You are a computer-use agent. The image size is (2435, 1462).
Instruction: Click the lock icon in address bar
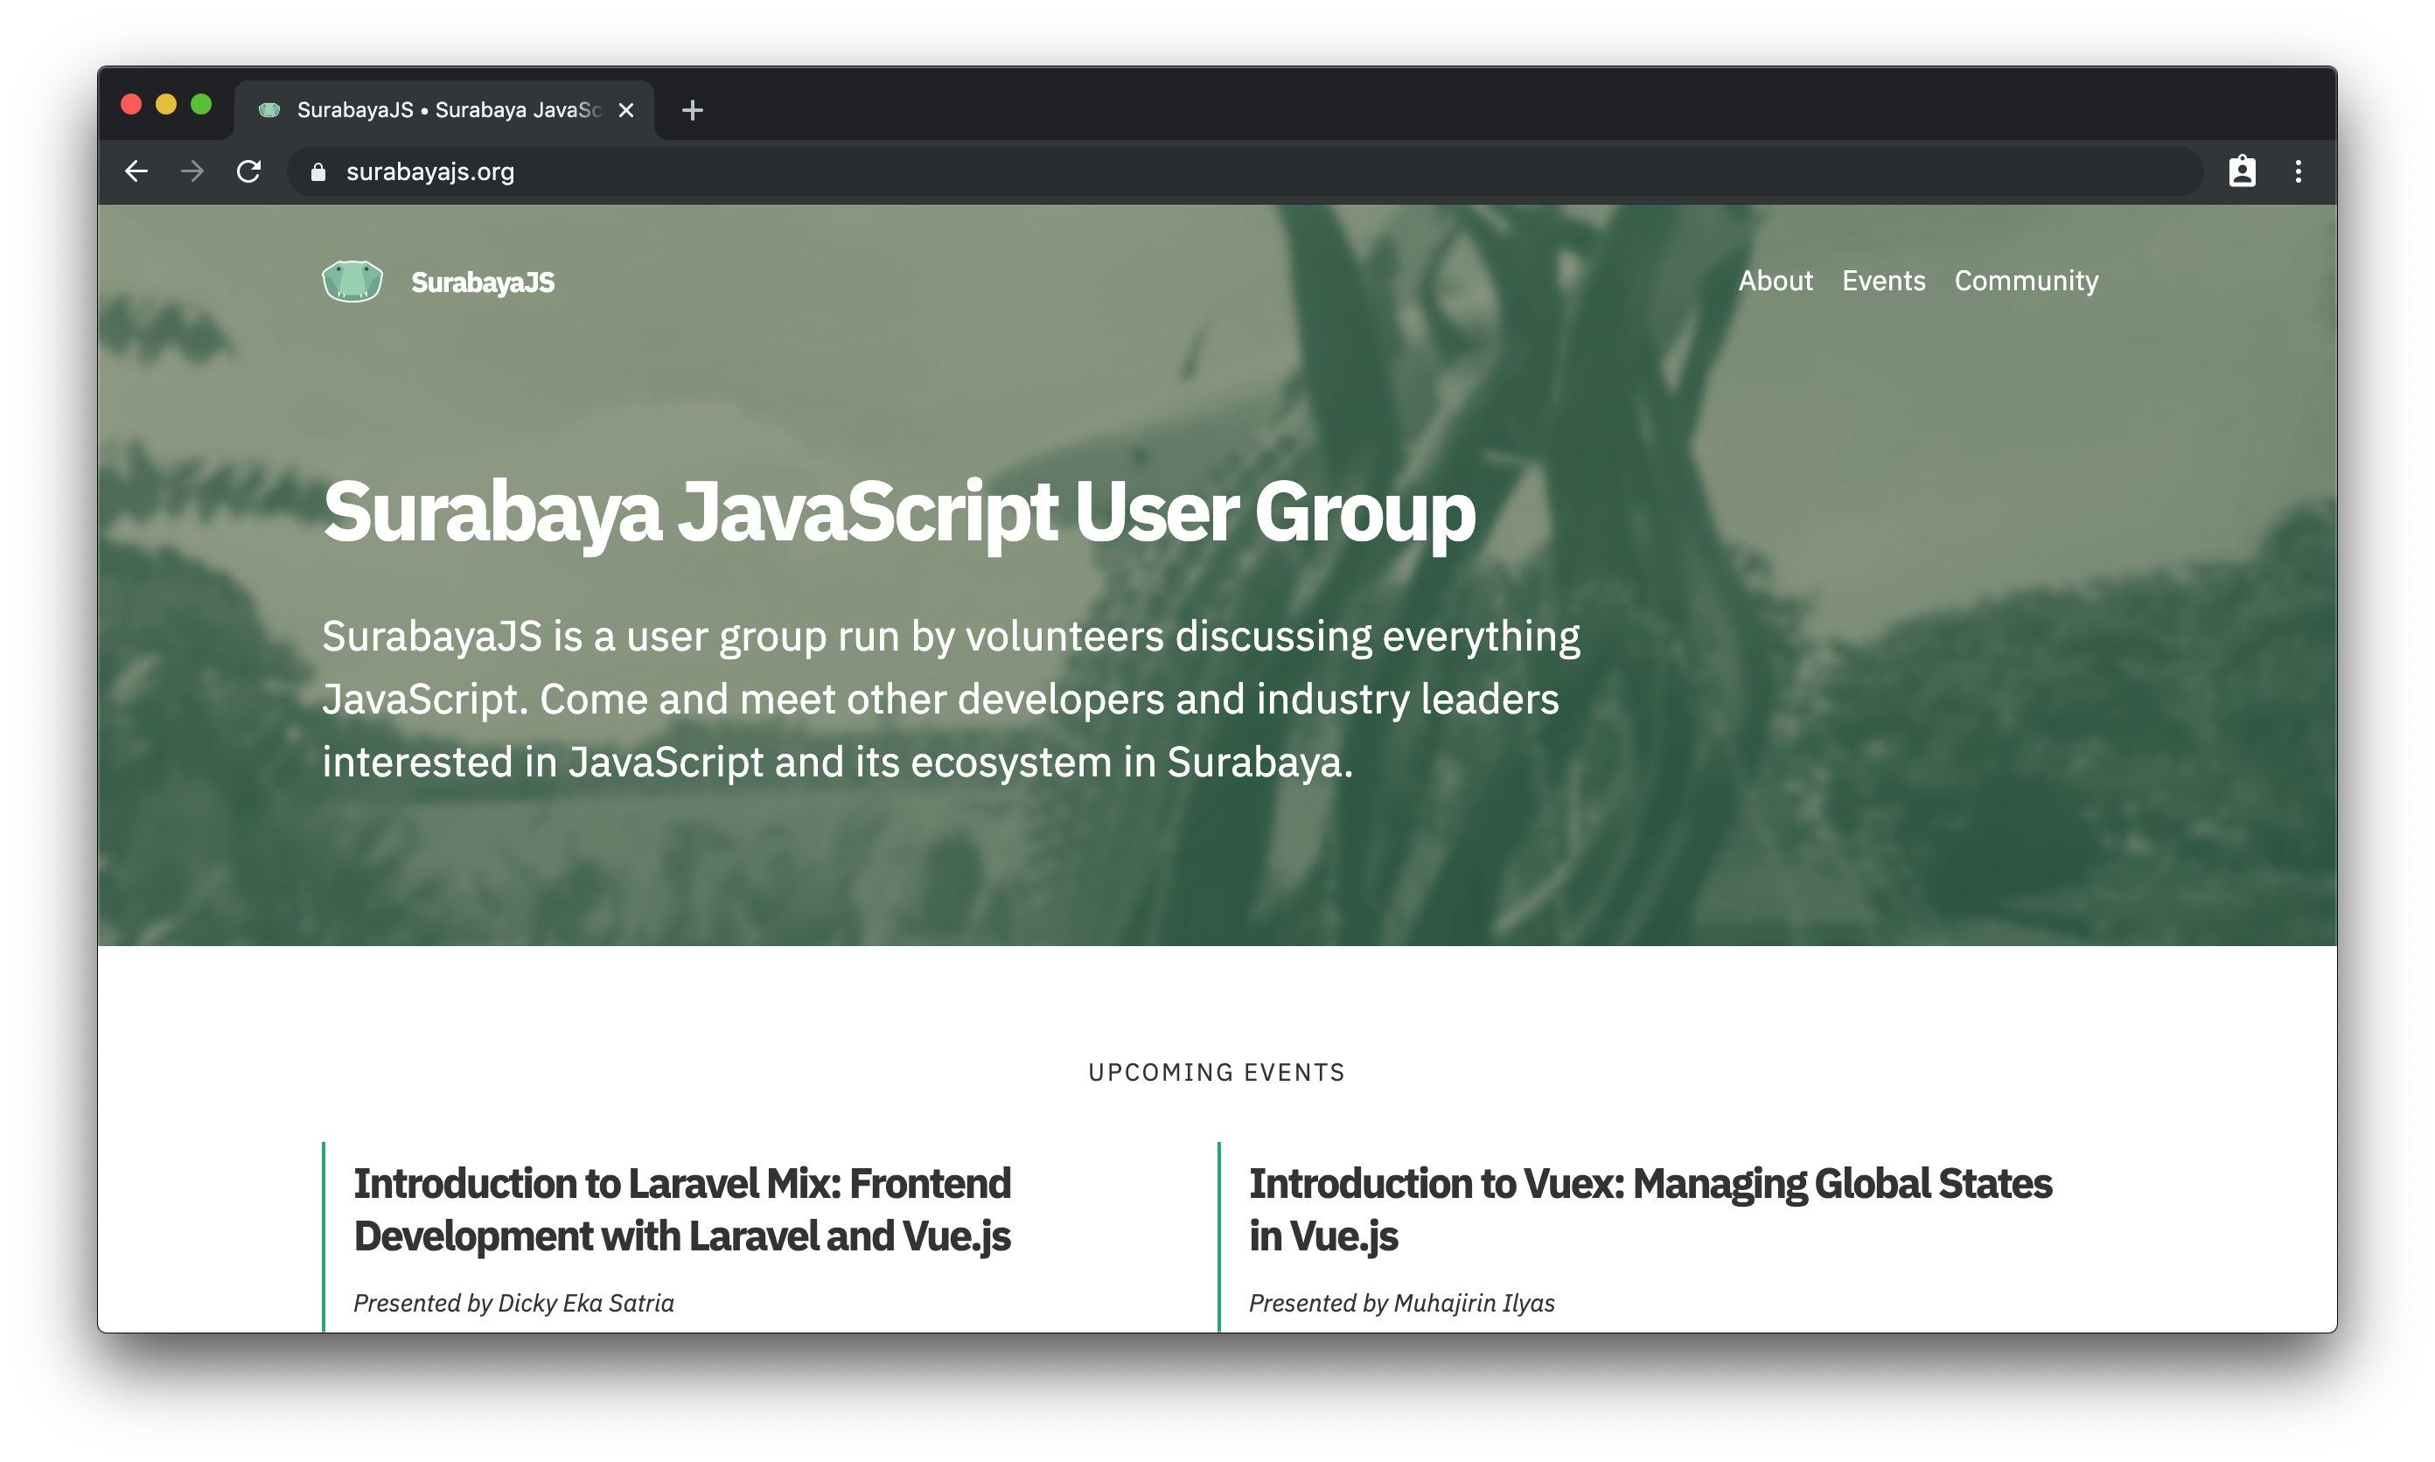coord(317,172)
